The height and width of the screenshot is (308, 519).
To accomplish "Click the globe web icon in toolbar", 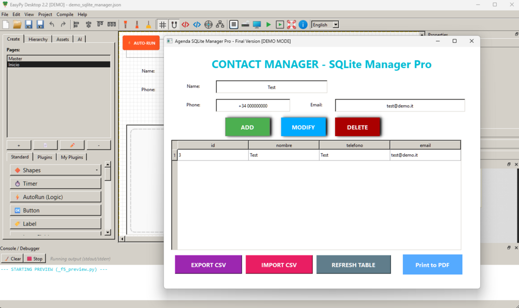I will pyautogui.click(x=208, y=24).
